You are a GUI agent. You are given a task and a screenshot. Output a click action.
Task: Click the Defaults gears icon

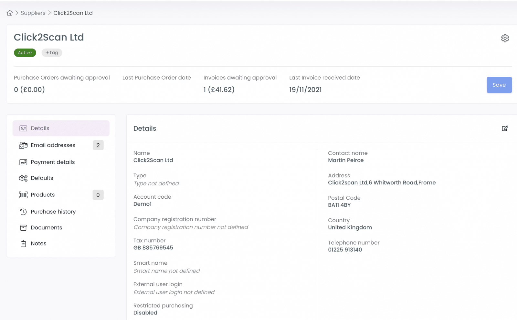[x=23, y=178]
